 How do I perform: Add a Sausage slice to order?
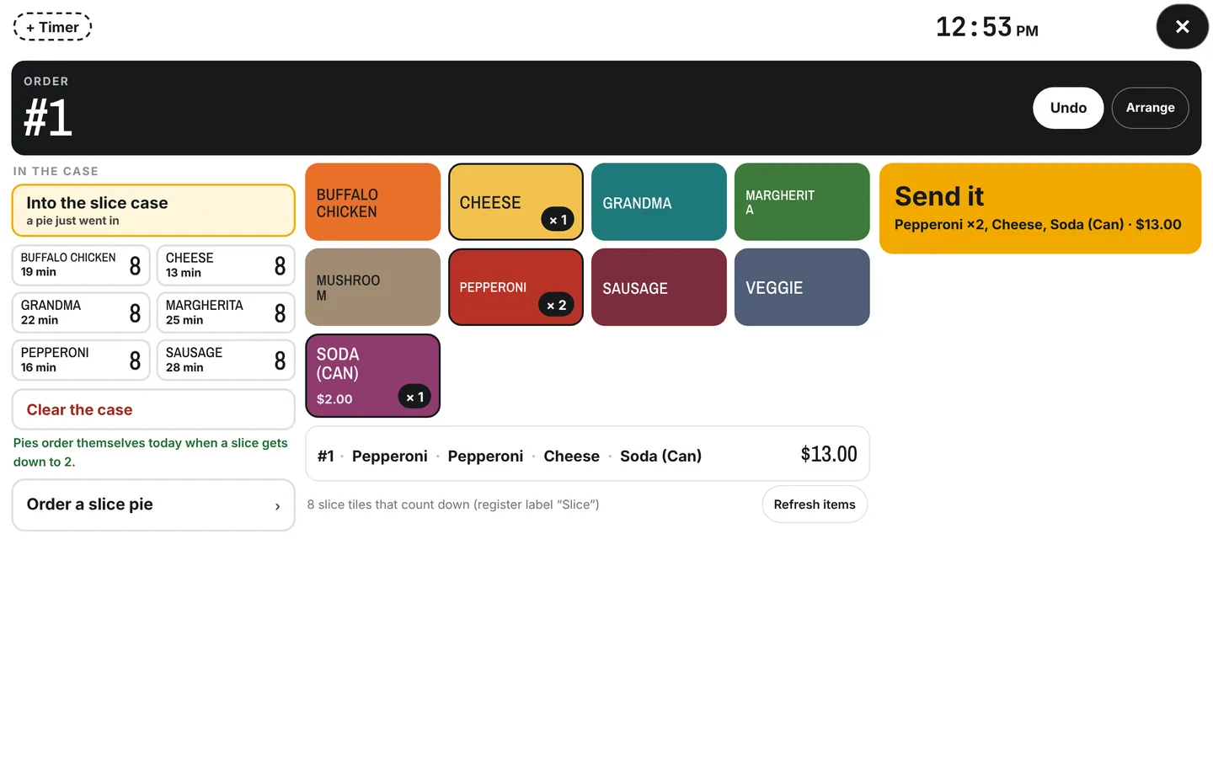(x=659, y=287)
